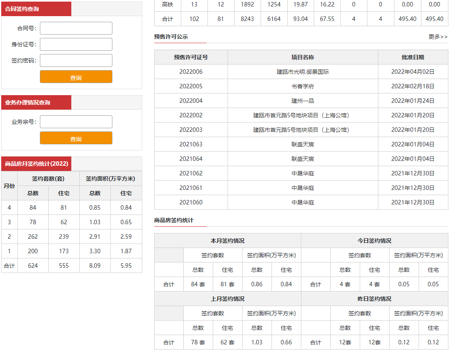Screen dimensions: 450x352
Task: Open 中晟华庭 project for permit 2021060
Action: tap(303, 202)
